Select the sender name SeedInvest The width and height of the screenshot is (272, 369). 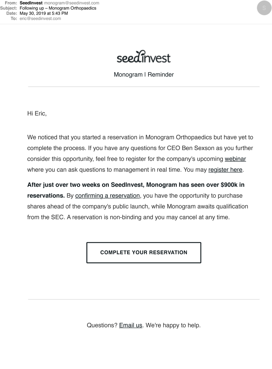[x=31, y=3]
